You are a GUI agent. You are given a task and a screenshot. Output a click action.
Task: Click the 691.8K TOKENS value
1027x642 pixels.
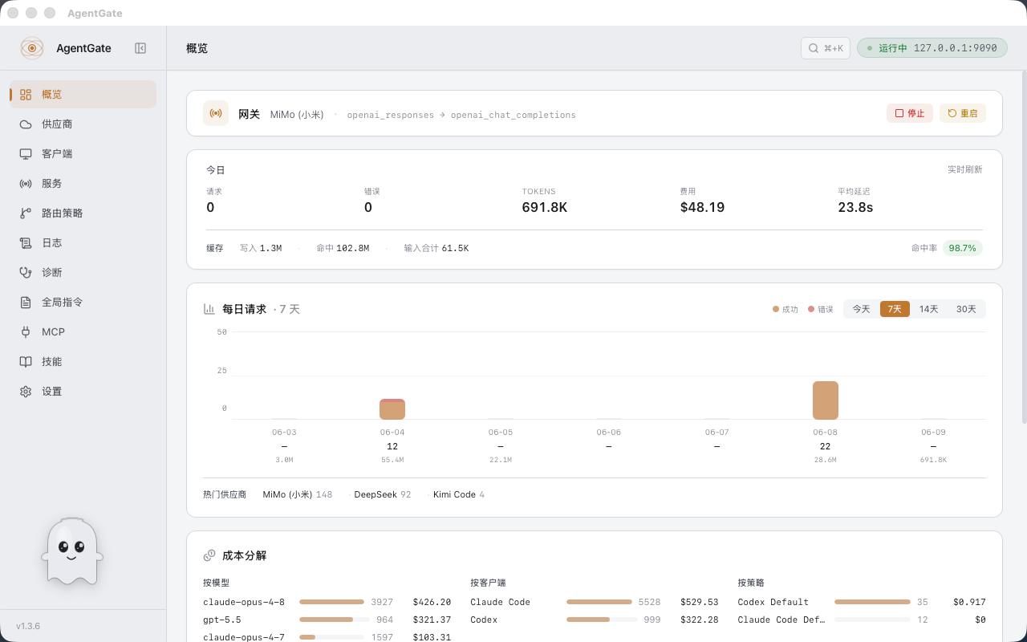coord(545,207)
